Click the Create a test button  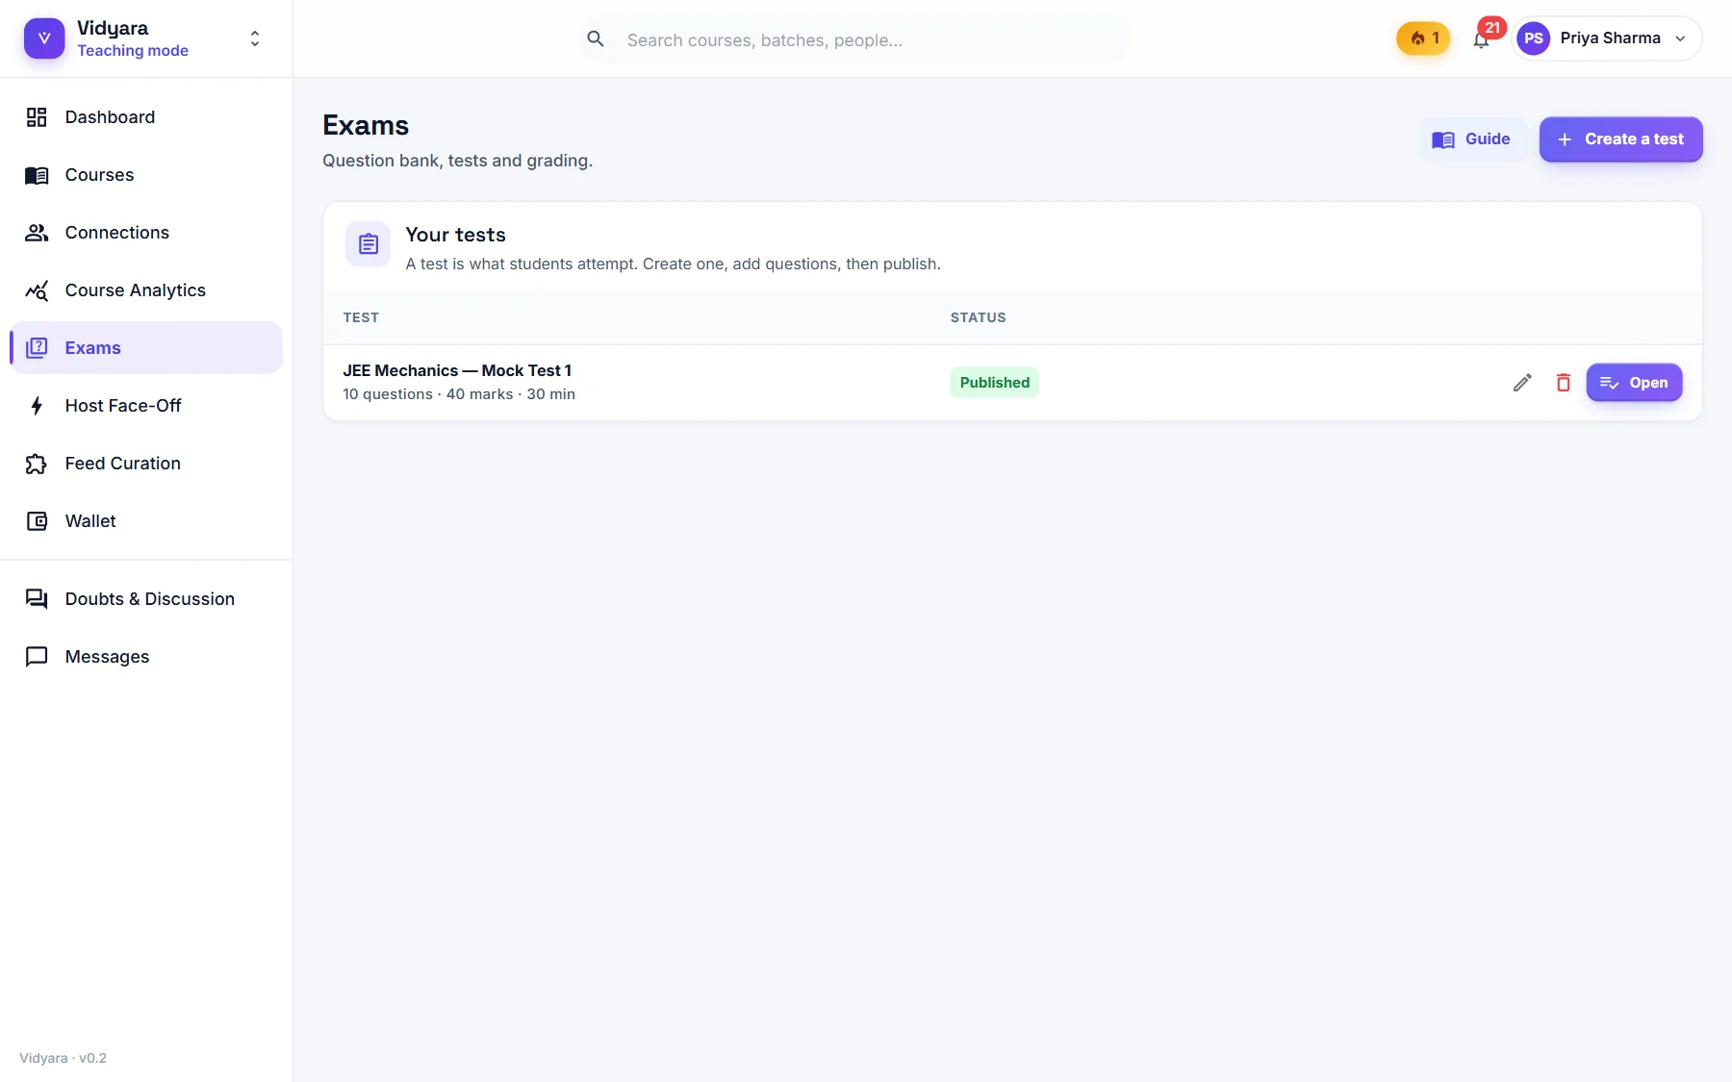pos(1620,139)
